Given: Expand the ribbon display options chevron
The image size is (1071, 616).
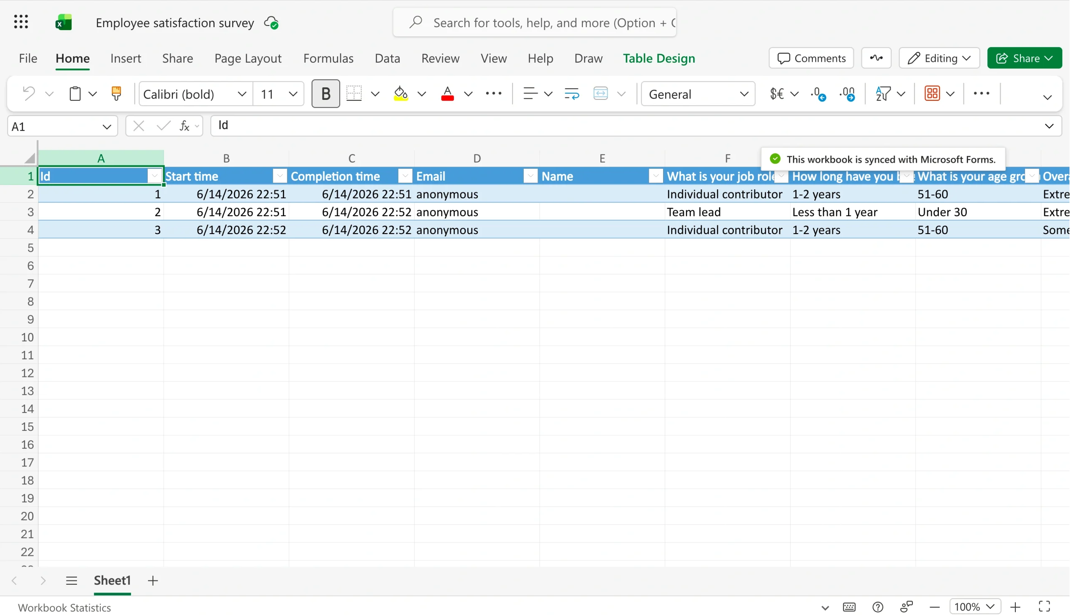Looking at the screenshot, I should [x=1048, y=98].
